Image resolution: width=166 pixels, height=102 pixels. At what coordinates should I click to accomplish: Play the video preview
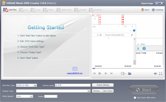pyautogui.click(x=100, y=73)
